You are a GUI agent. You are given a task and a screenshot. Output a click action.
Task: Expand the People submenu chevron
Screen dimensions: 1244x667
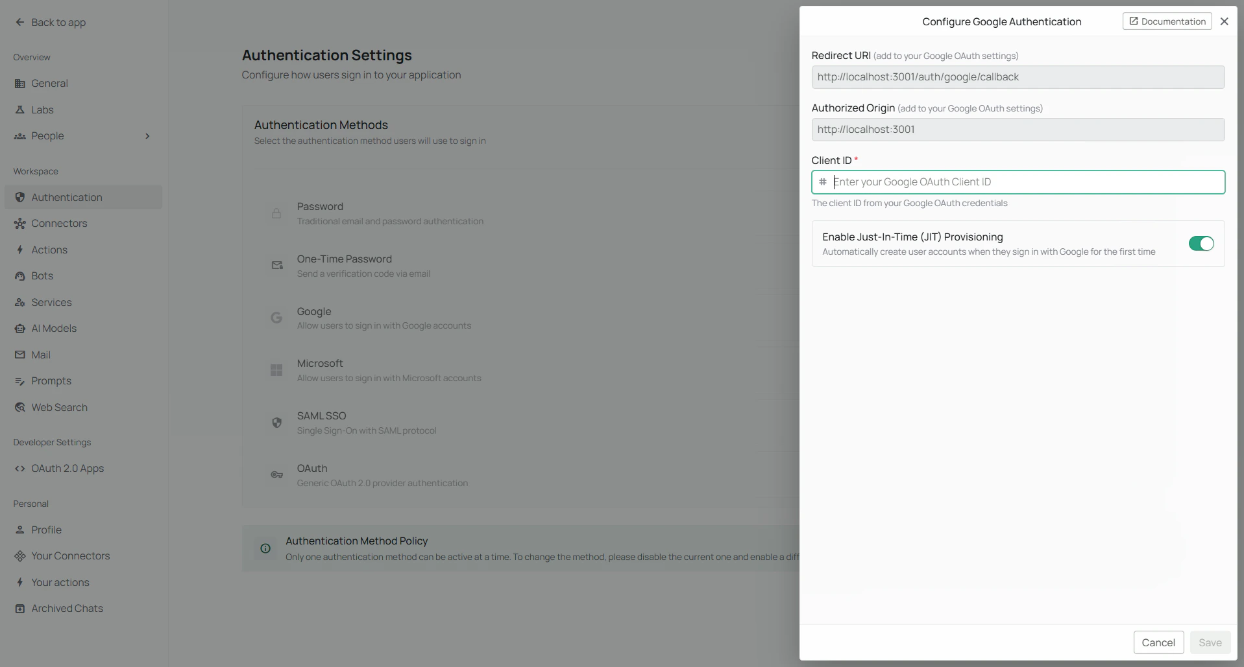(x=148, y=136)
